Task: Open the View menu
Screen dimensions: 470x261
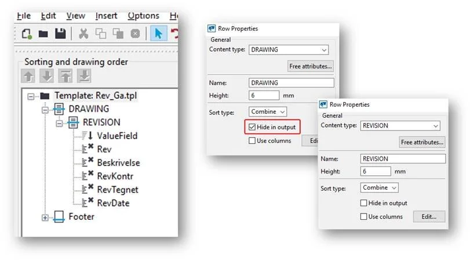Action: (x=75, y=16)
